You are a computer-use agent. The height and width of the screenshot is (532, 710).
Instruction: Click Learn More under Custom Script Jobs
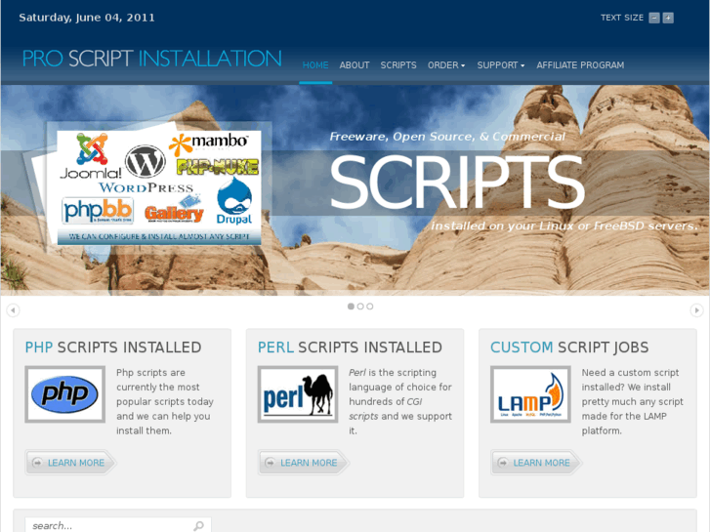coord(536,463)
